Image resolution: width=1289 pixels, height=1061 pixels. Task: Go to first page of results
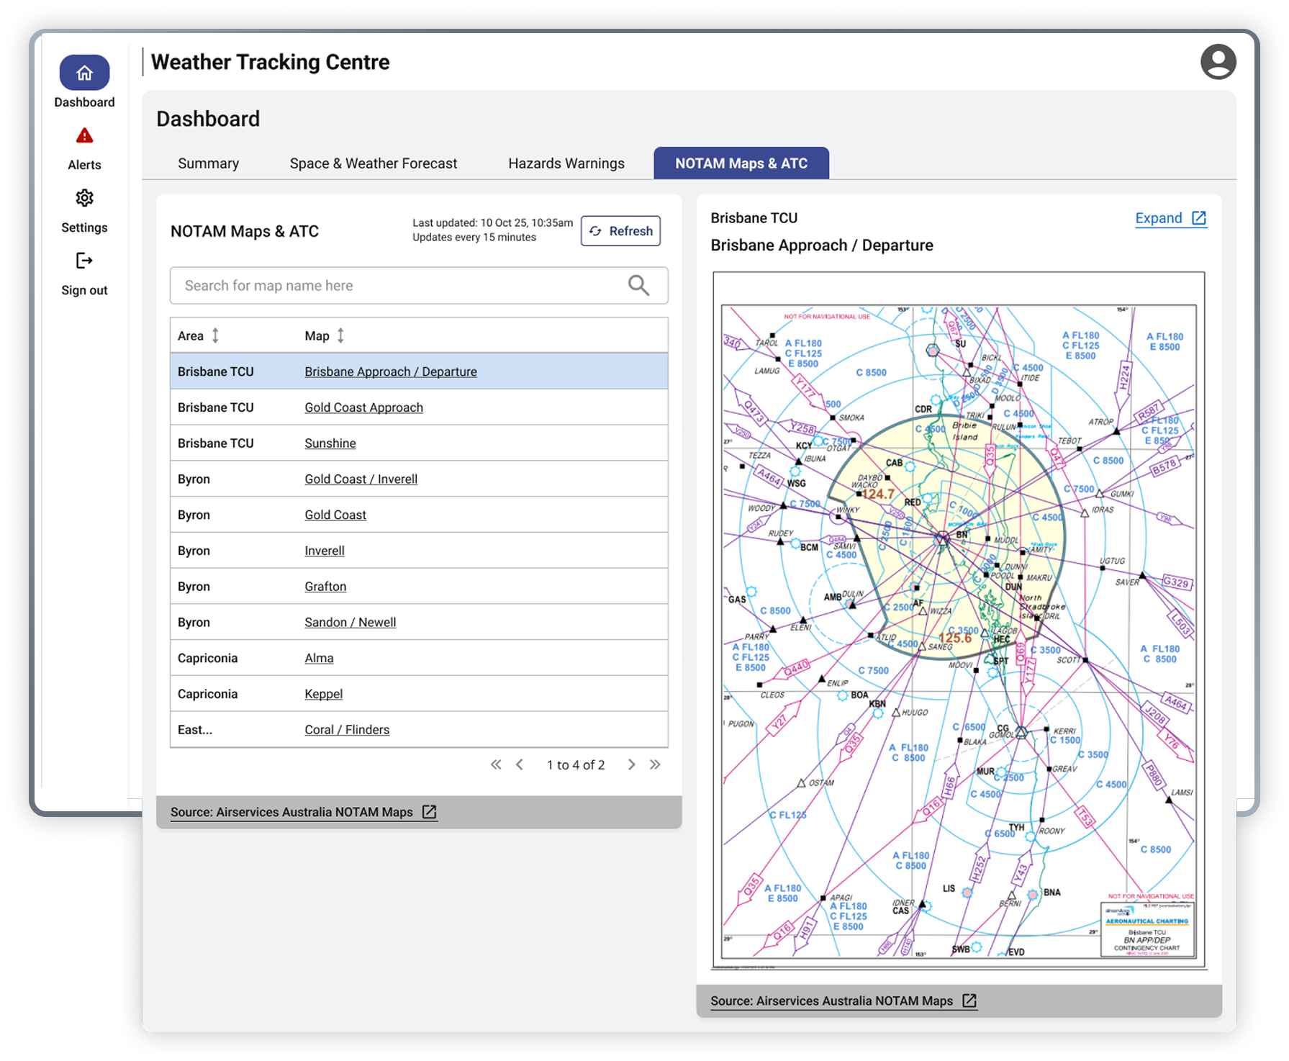(496, 764)
